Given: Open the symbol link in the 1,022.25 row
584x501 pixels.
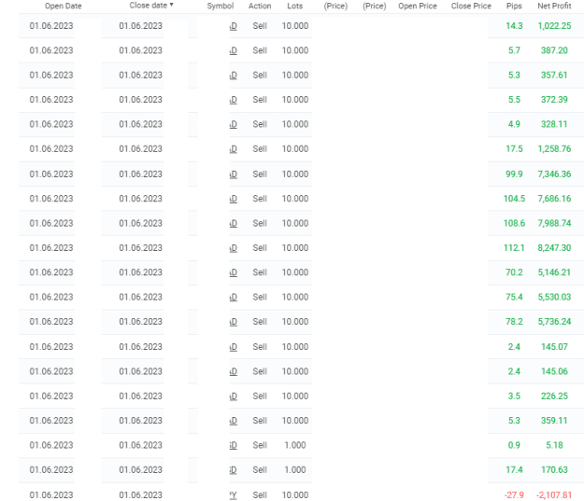Looking at the screenshot, I should point(234,26).
